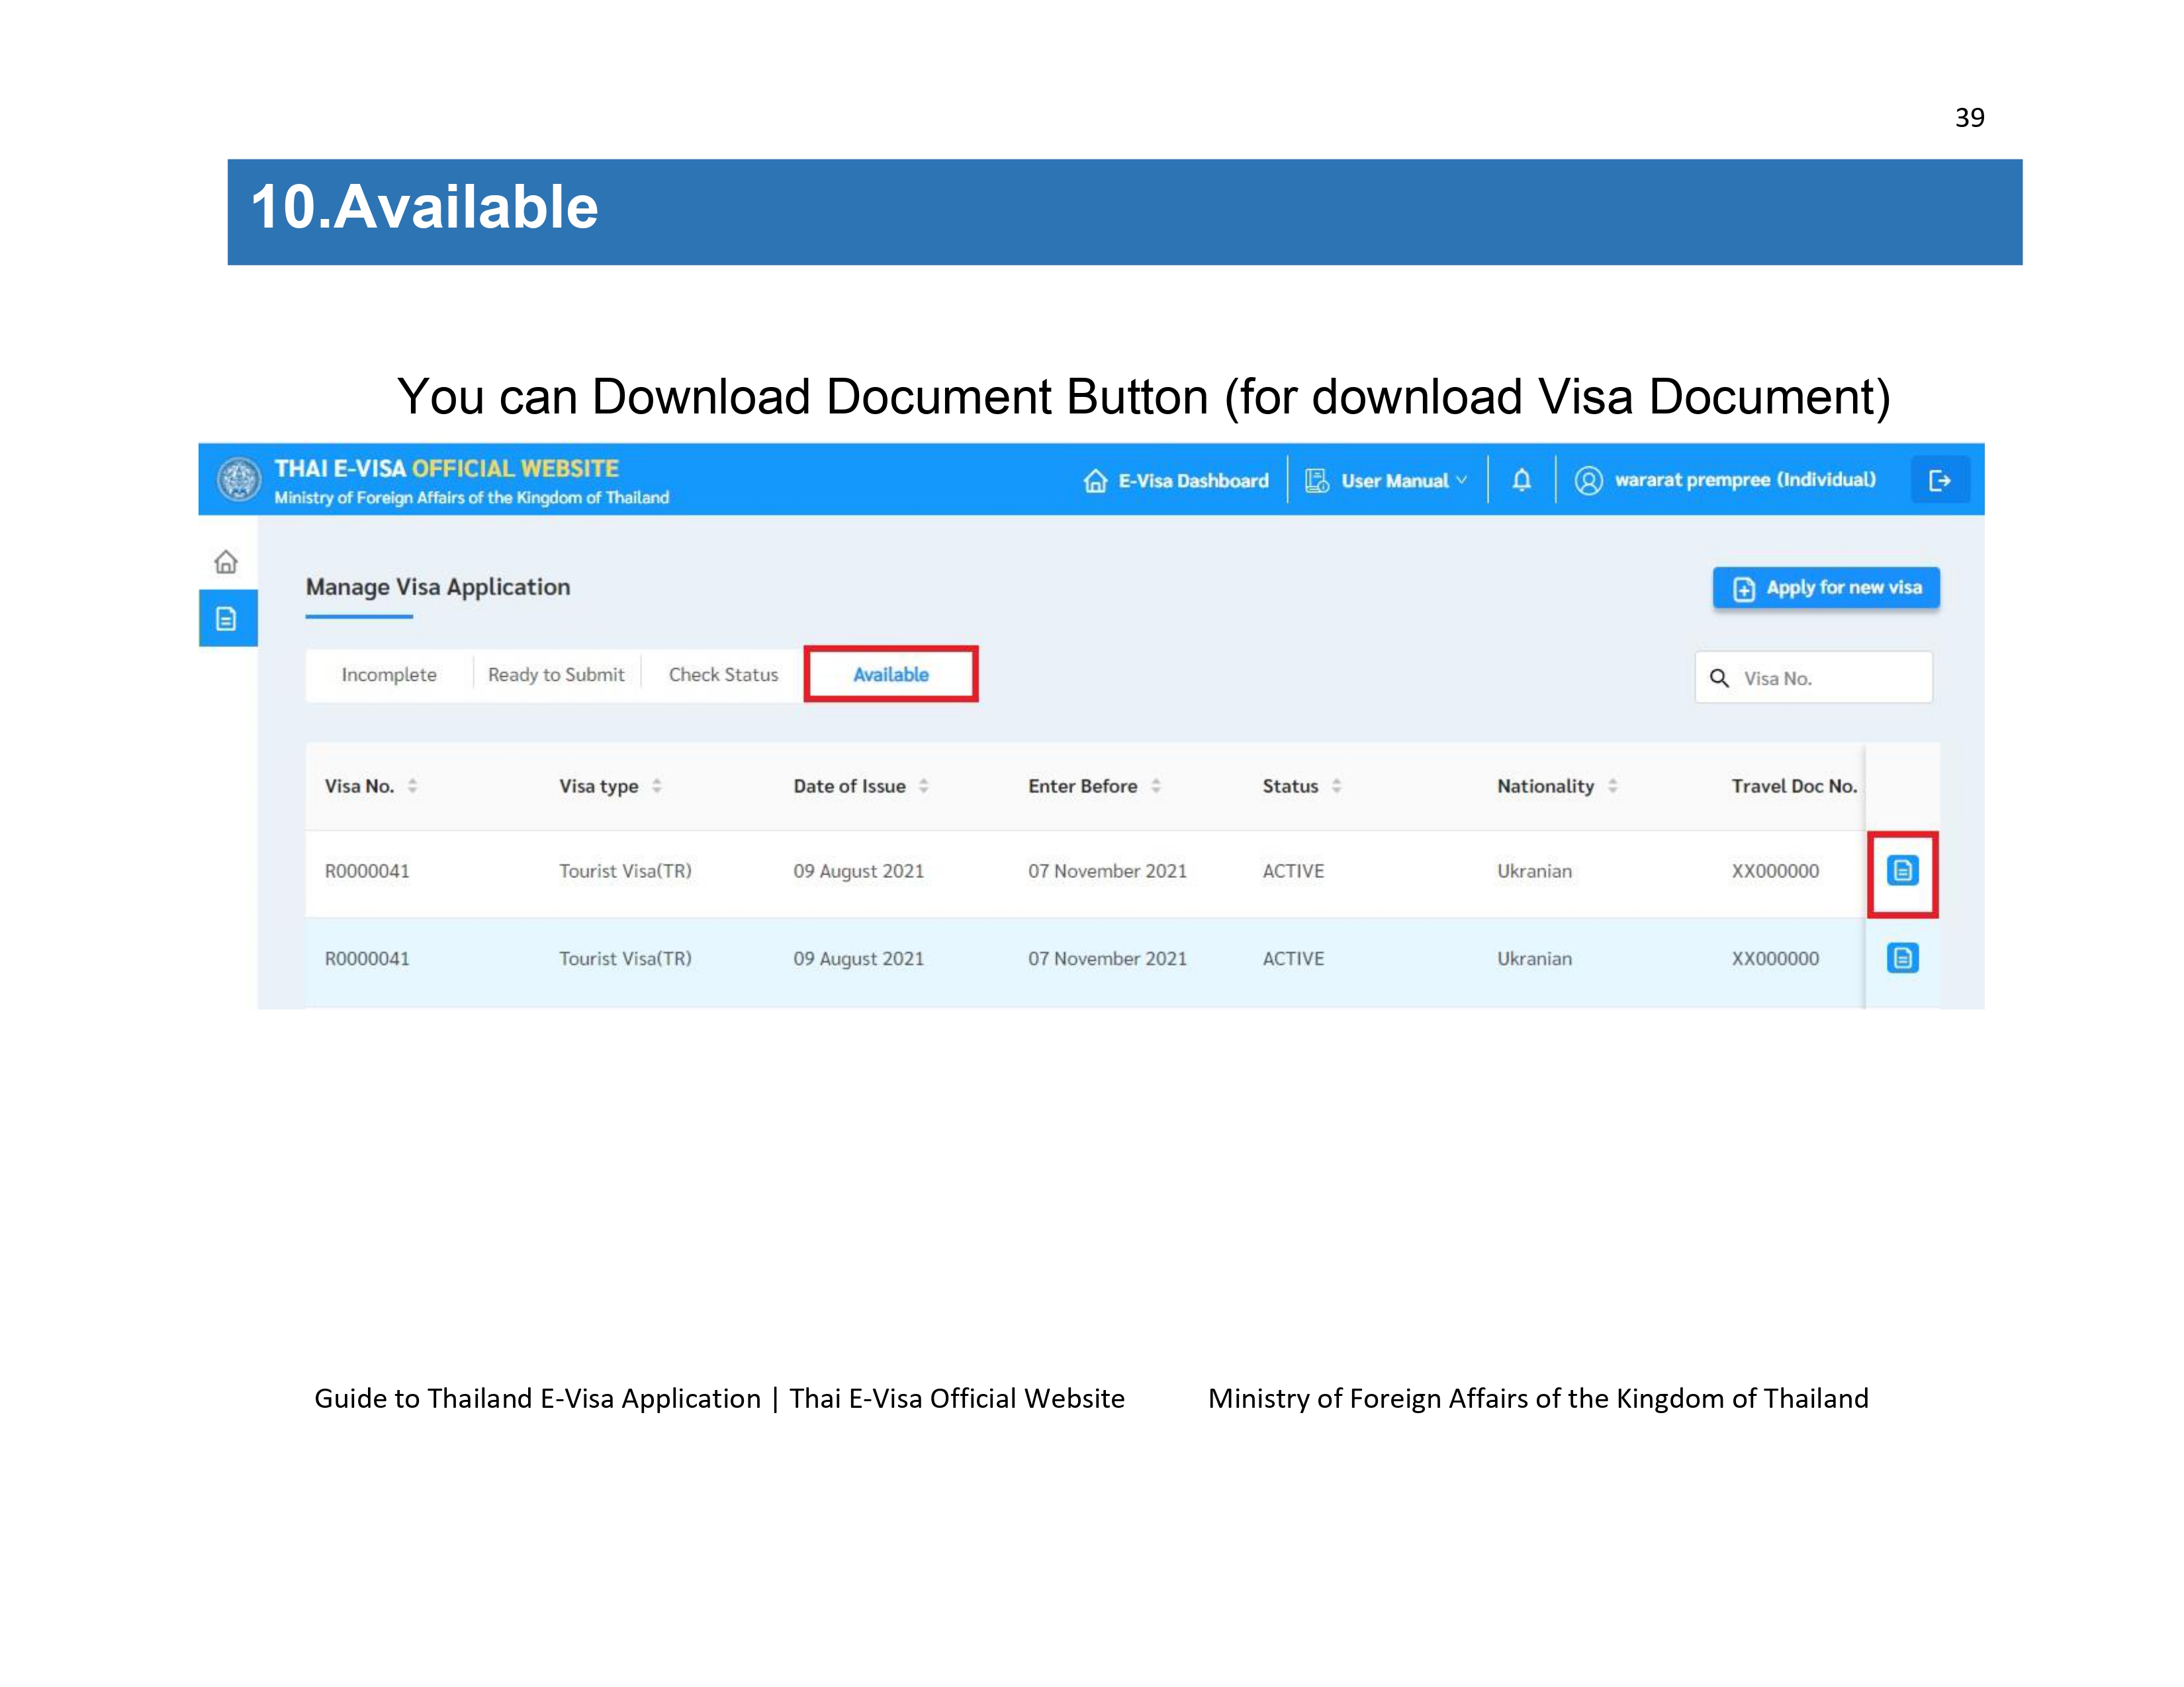Click the user profile avatar icon
The height and width of the screenshot is (1687, 2184).
pyautogui.click(x=1588, y=481)
